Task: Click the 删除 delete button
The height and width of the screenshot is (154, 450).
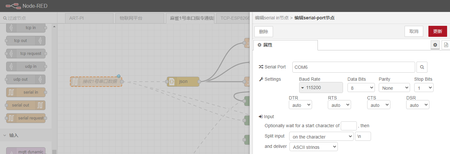Action: 264,31
